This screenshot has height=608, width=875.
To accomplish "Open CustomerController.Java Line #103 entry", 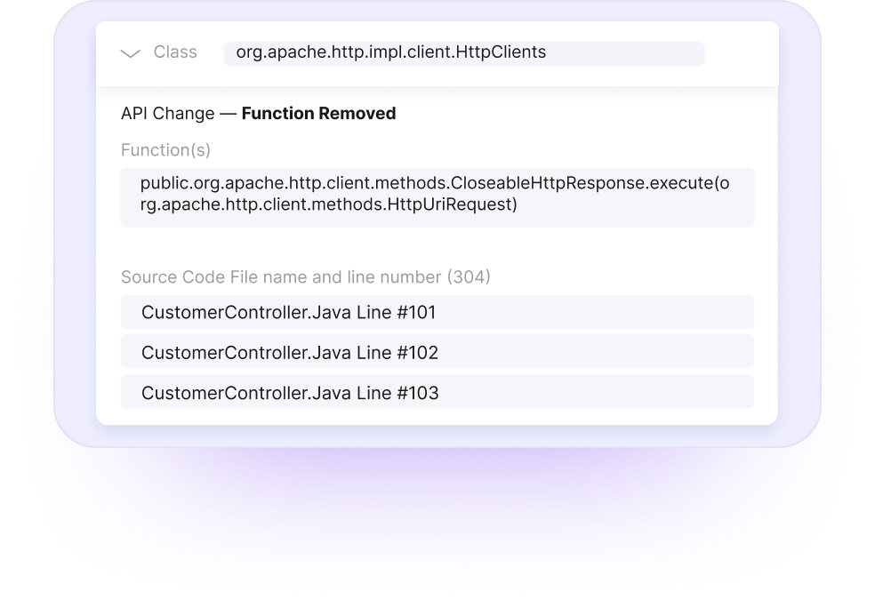I will (437, 393).
